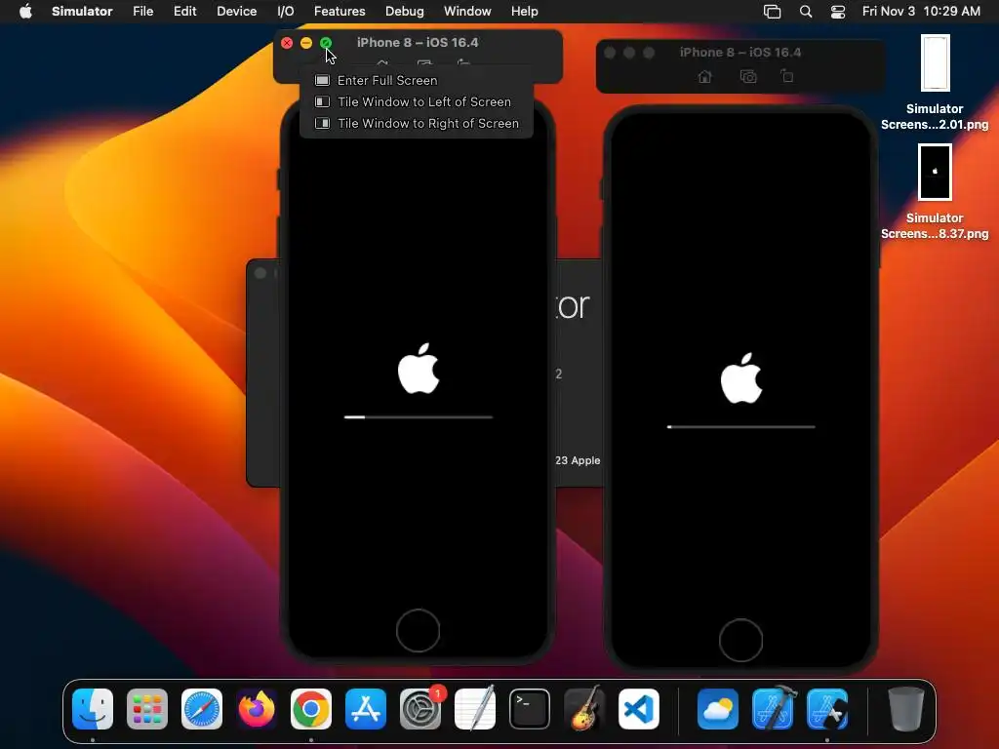The width and height of the screenshot is (999, 749).
Task: Open Visual Studio Code from the Dock
Action: (x=639, y=709)
